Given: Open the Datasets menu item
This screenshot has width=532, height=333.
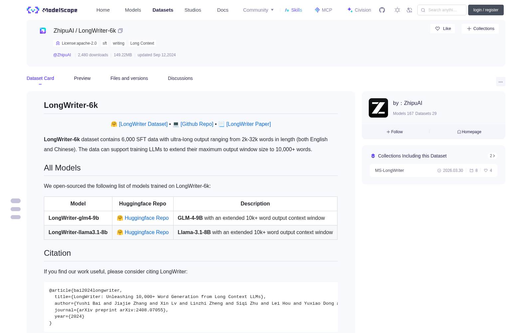Looking at the screenshot, I should click(x=163, y=10).
